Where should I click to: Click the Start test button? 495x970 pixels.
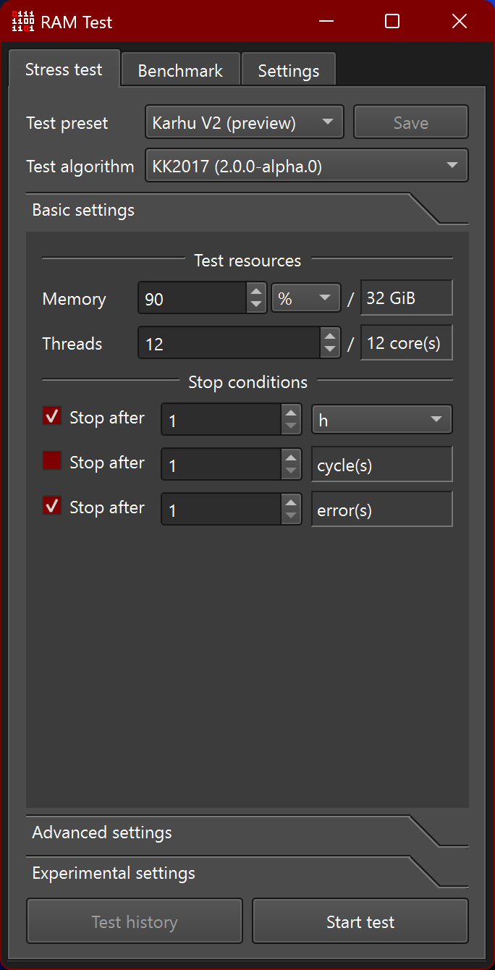click(x=360, y=921)
